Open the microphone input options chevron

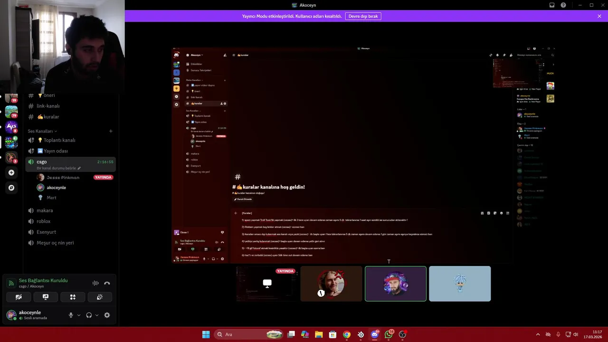pyautogui.click(x=79, y=315)
